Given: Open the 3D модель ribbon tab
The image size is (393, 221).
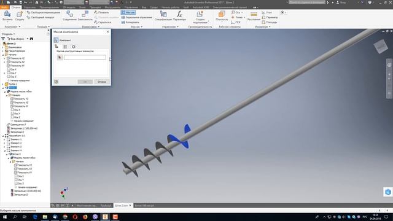Looking at the screenshot, I should [69, 7].
